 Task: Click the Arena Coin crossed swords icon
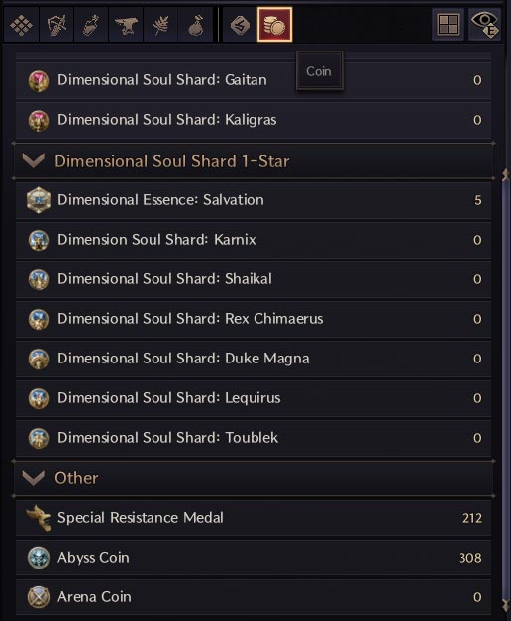click(x=39, y=597)
